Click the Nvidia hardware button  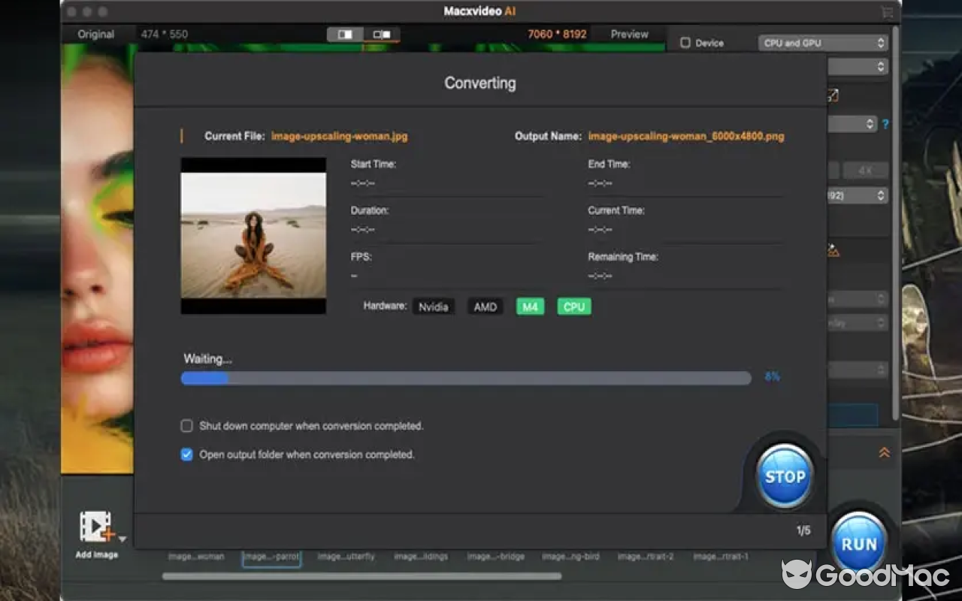[434, 307]
